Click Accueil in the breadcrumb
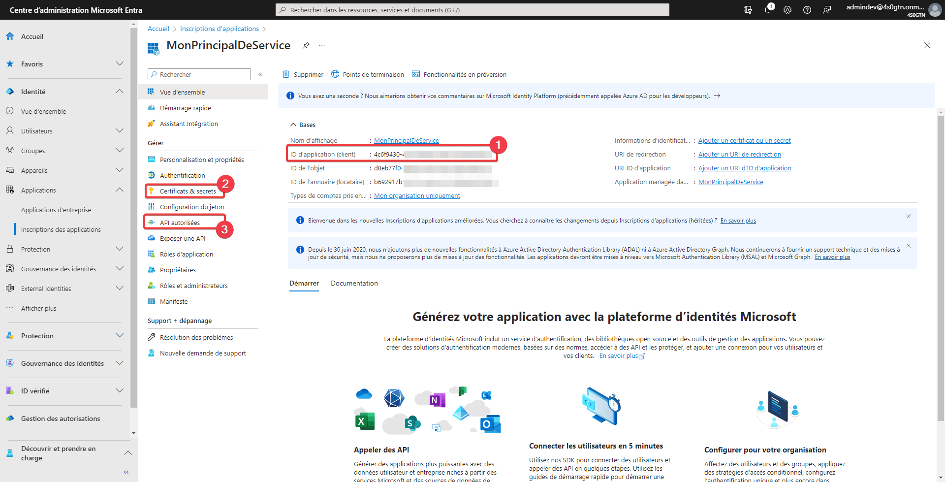 pyautogui.click(x=158, y=29)
